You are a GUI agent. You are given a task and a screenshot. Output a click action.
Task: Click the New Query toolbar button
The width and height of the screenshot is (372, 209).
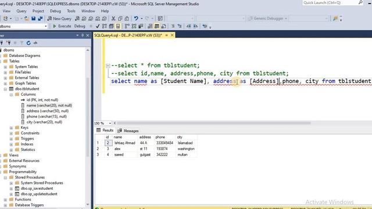pos(59,19)
